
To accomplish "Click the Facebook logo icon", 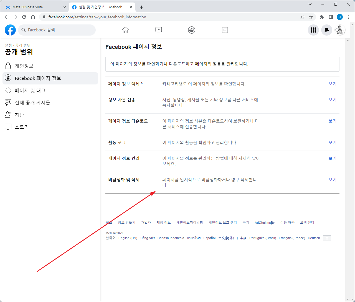I will point(10,30).
